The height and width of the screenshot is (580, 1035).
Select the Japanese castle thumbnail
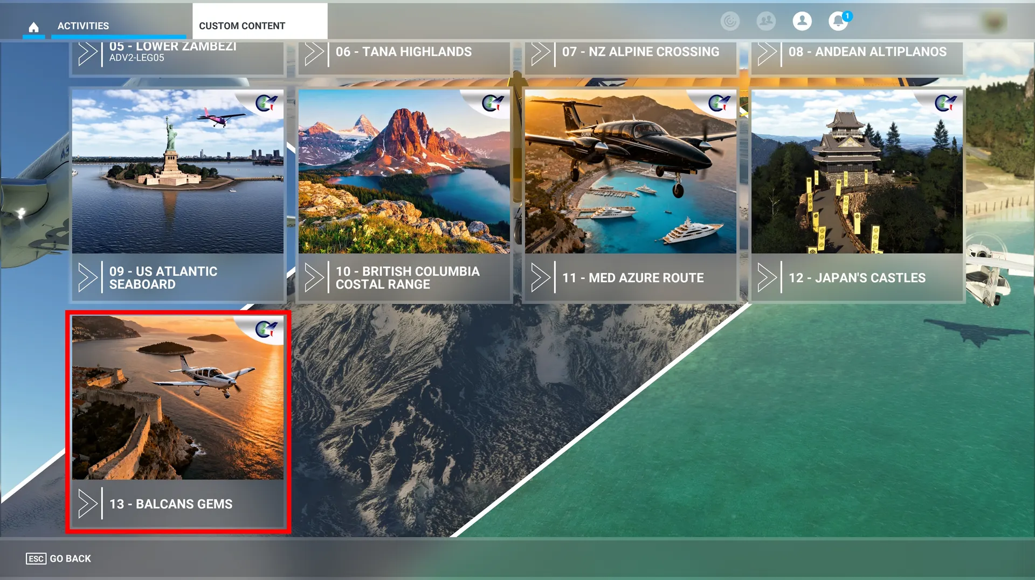tap(857, 171)
